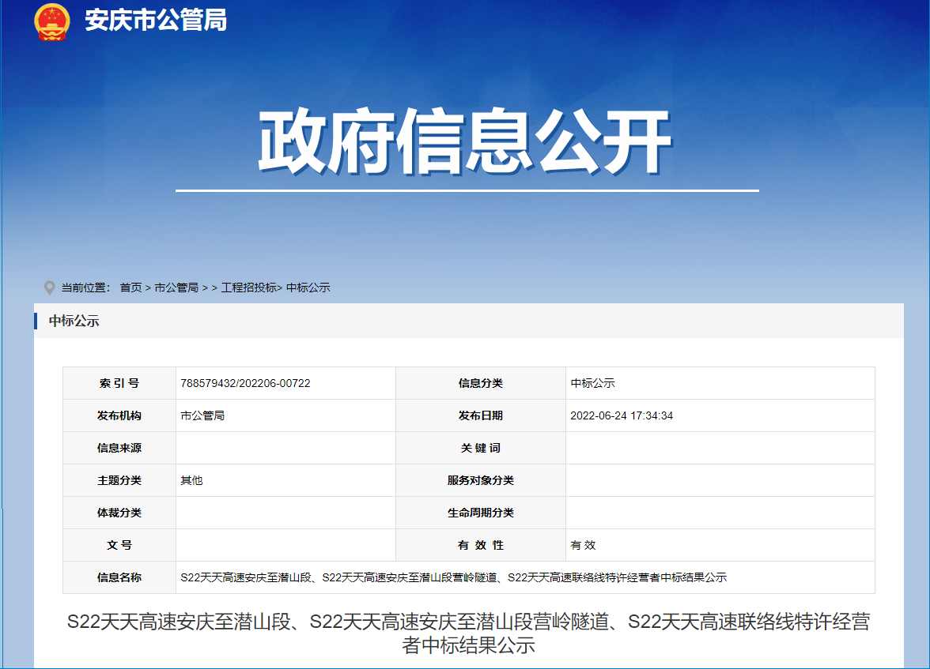Click the 政府信息公开 banner heading
930x669 pixels.
[466, 145]
